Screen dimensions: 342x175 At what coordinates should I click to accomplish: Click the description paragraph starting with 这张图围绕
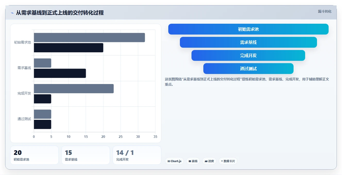click(247, 82)
